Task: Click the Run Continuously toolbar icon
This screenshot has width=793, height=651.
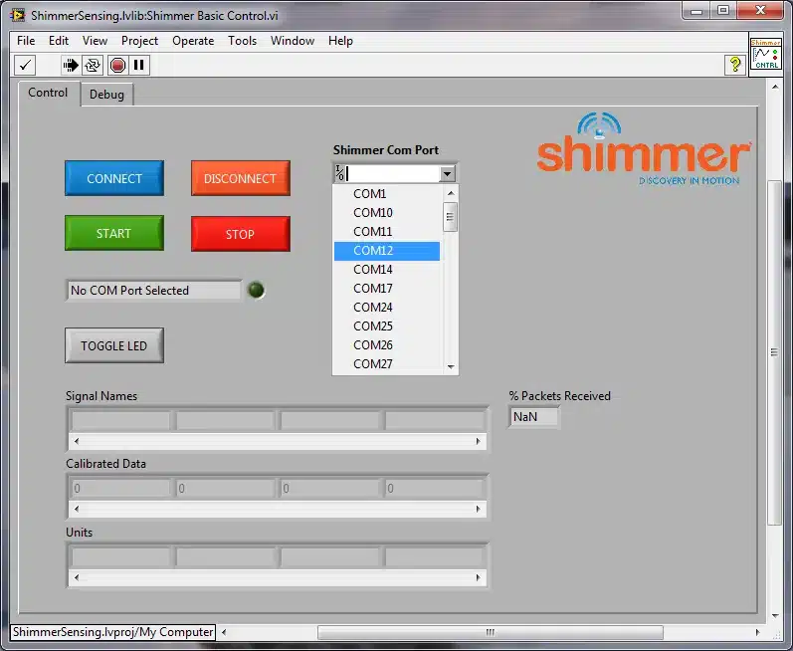Action: tap(93, 65)
